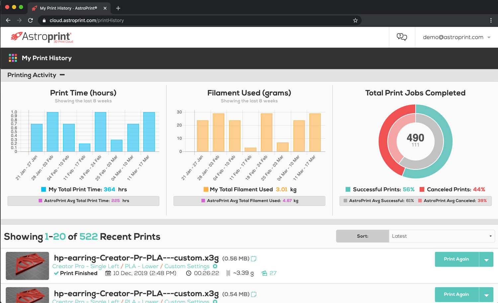Select the My Print History browser tab

tap(69, 8)
